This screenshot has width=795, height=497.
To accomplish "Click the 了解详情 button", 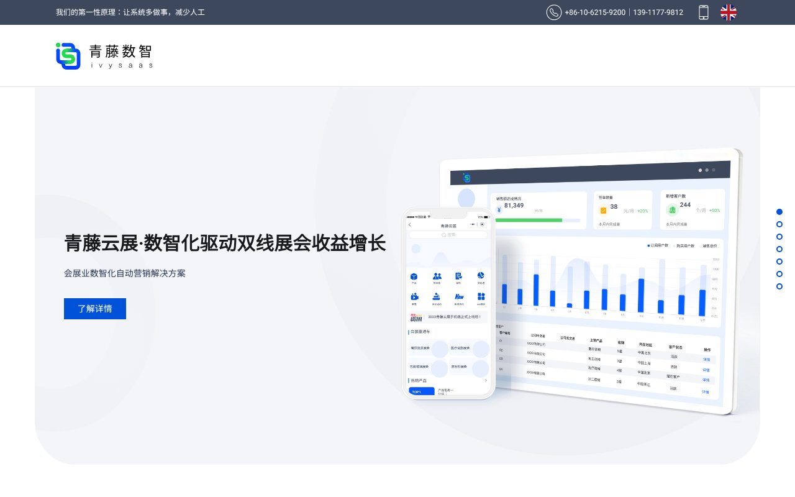I will tap(95, 309).
